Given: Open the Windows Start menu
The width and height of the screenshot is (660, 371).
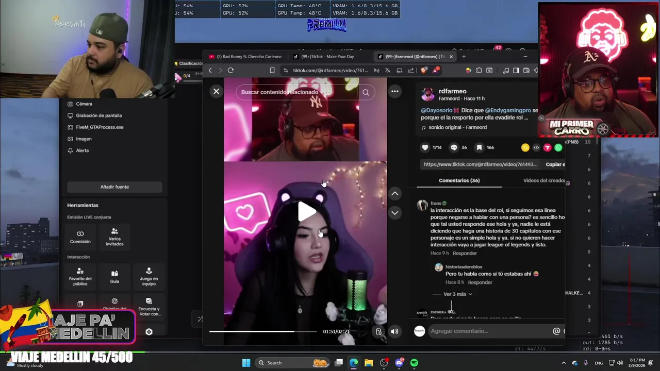Looking at the screenshot, I should pos(246,363).
